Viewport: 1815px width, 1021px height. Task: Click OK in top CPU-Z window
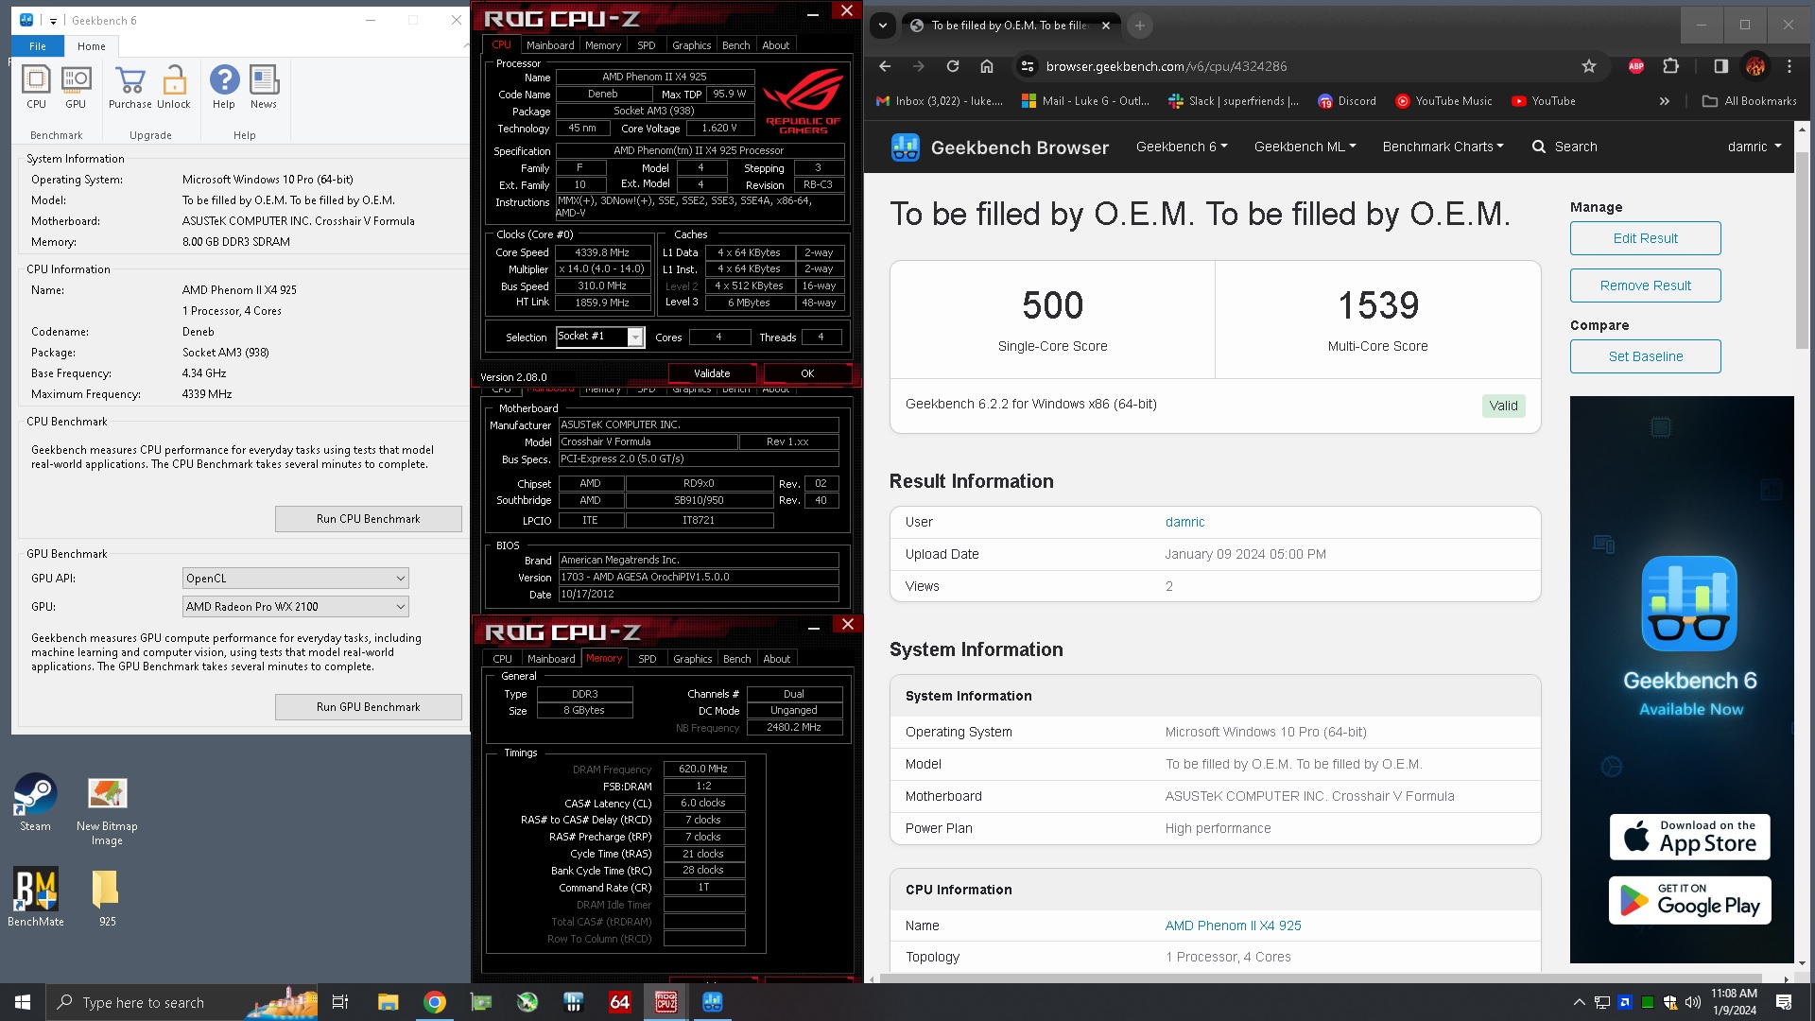point(807,373)
